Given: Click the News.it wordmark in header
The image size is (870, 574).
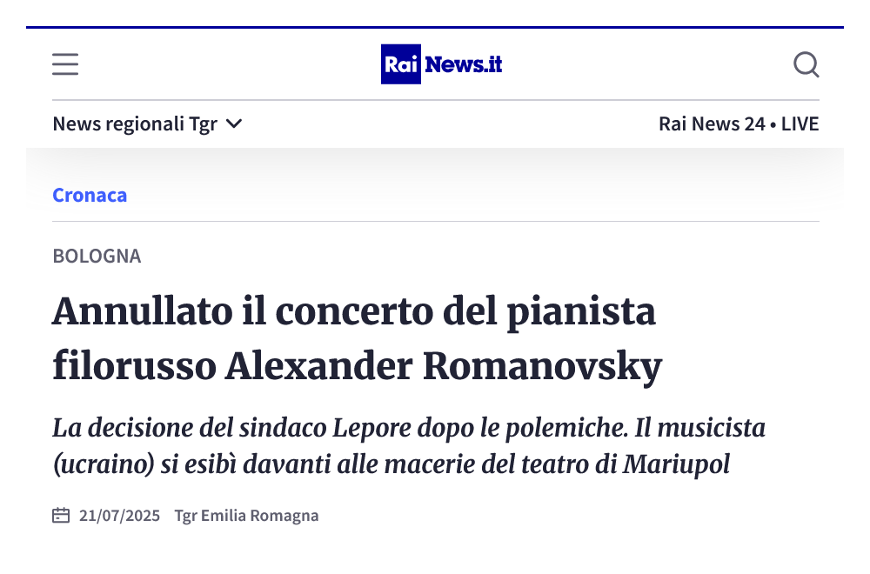Looking at the screenshot, I should [464, 65].
